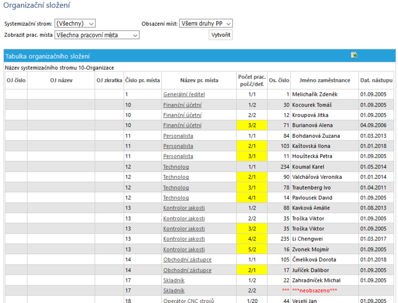This screenshot has height=303, width=398.
Task: Select Os. číslo 105 cell
Action: click(x=279, y=260)
